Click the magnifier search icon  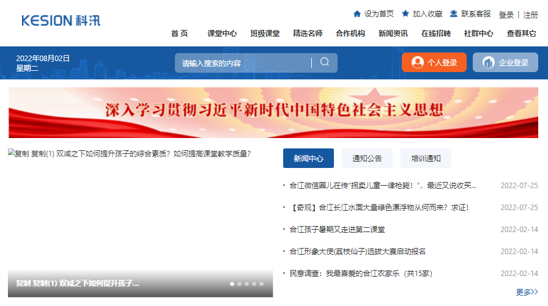point(325,62)
